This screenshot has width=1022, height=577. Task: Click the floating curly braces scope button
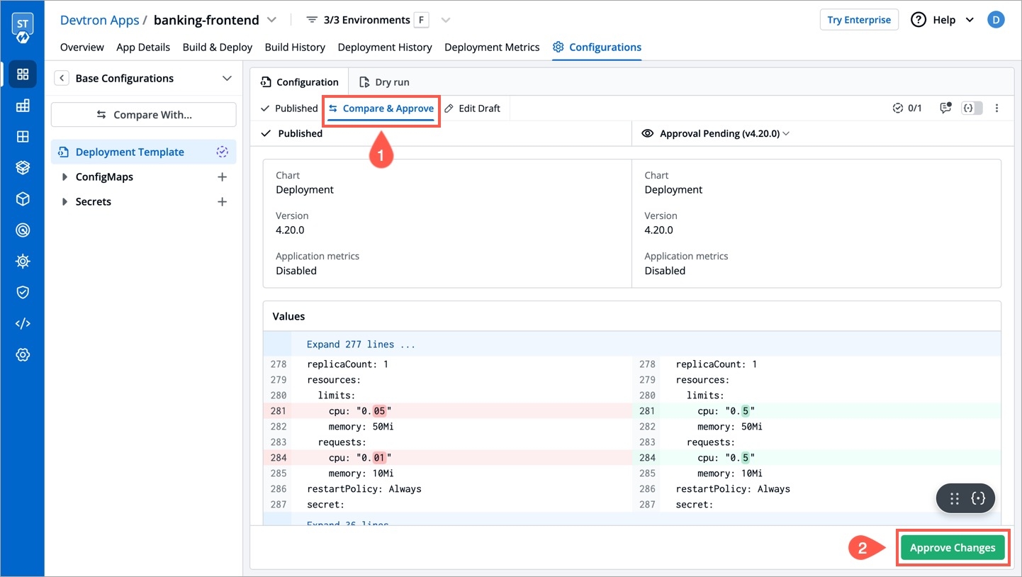[x=979, y=498]
